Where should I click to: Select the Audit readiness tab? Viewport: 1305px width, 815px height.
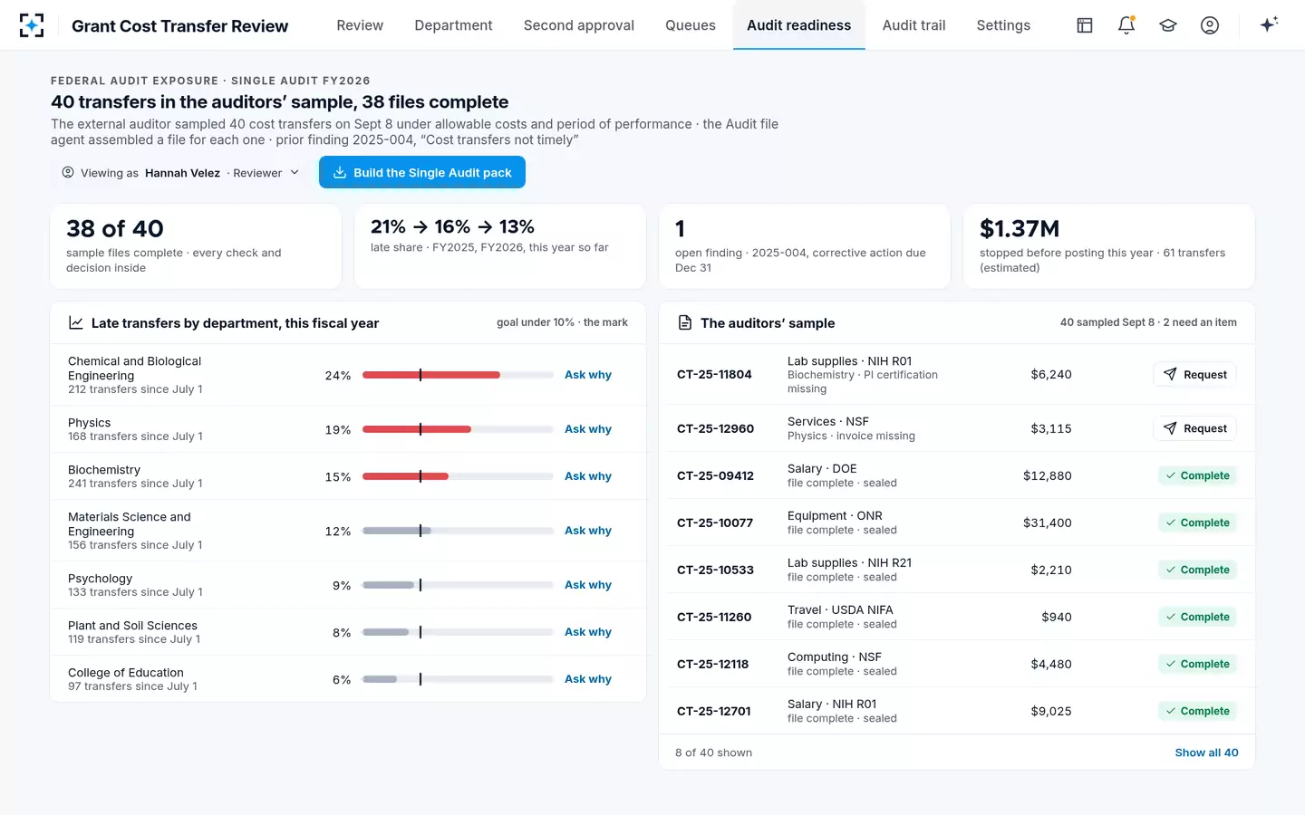pos(798,25)
